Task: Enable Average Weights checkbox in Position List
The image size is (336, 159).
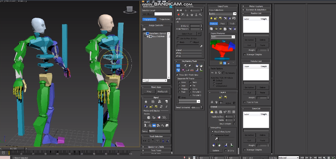Action: (245, 54)
